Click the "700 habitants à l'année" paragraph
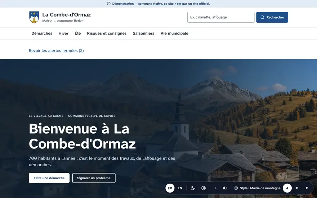317x198 pixels. tap(102, 161)
